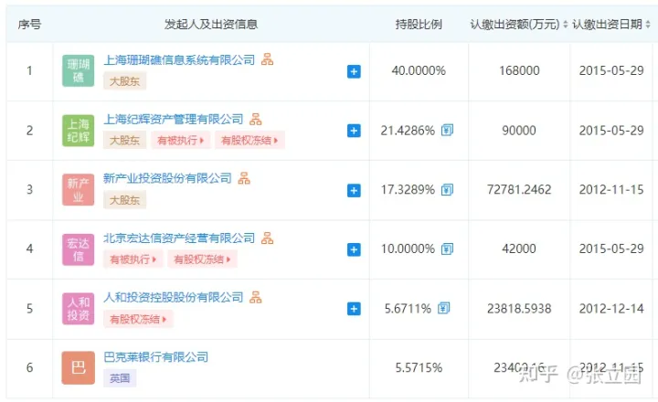
Task: Expand row 1 with the blue plus button
Action: click(354, 72)
